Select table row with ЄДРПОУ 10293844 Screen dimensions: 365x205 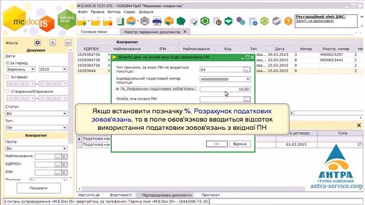[x=220, y=71]
